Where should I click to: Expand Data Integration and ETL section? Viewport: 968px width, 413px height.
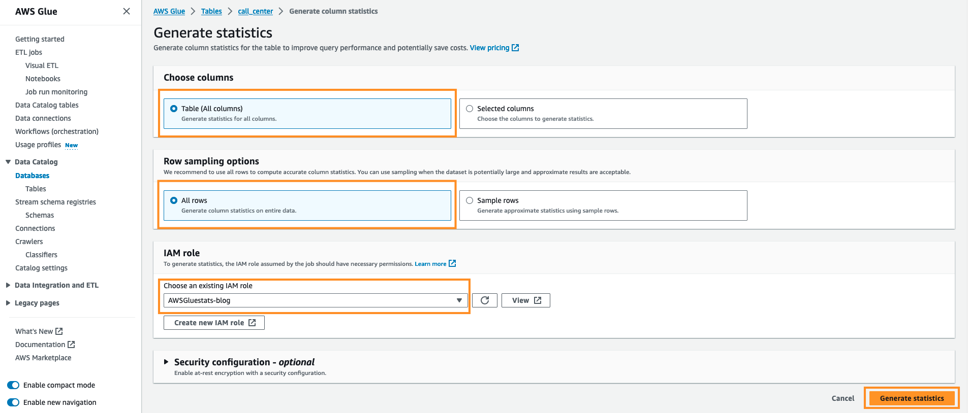[8, 285]
